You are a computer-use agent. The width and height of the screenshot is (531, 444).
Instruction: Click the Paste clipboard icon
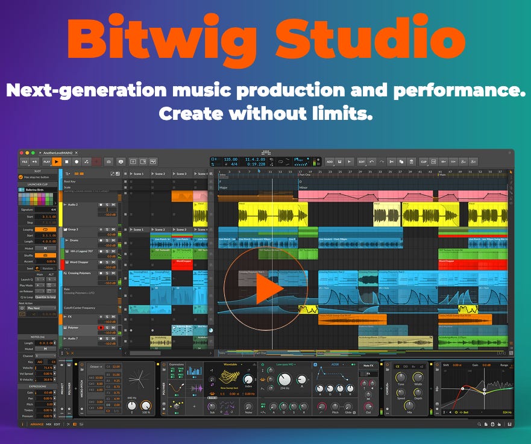tap(411, 162)
